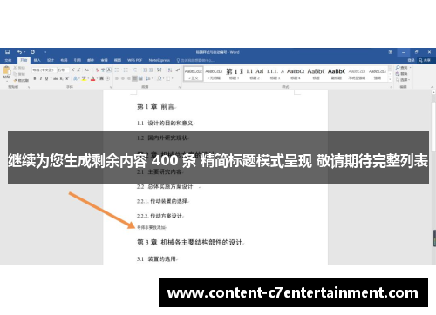This screenshot has width=436, height=315.
Task: Undo the last action
Action: (x=19, y=52)
